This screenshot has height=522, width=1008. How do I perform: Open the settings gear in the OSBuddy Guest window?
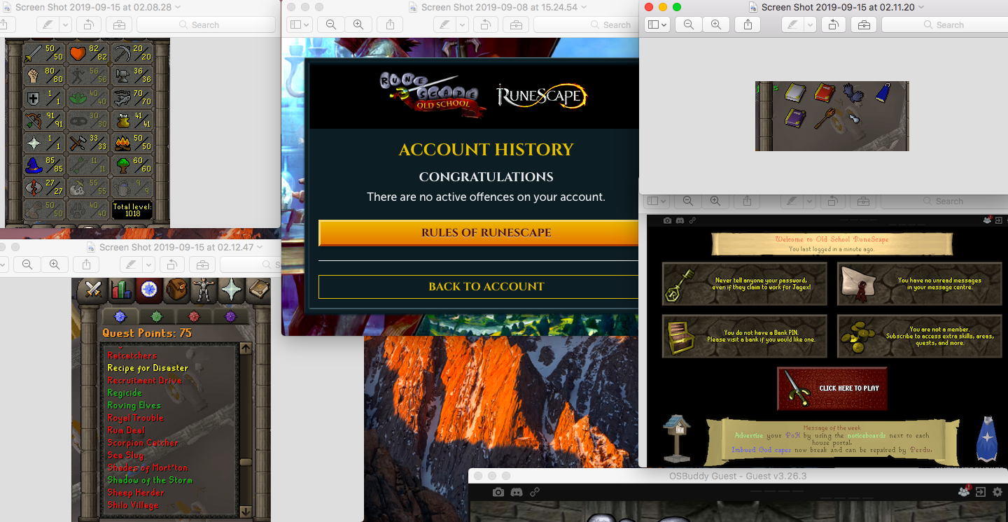click(997, 492)
